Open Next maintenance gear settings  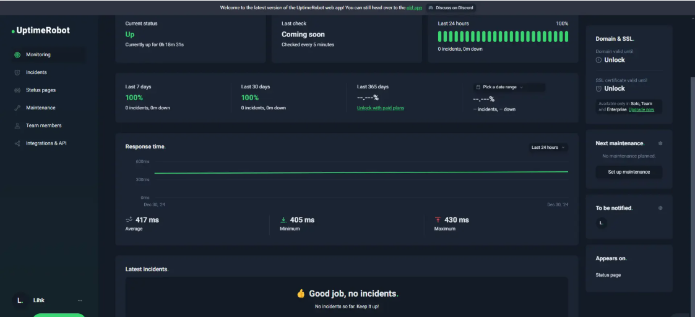point(660,143)
